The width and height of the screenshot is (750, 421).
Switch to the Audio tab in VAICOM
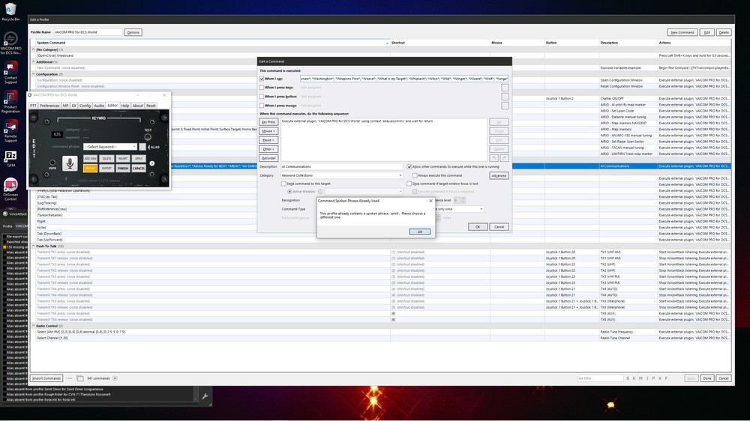99,106
